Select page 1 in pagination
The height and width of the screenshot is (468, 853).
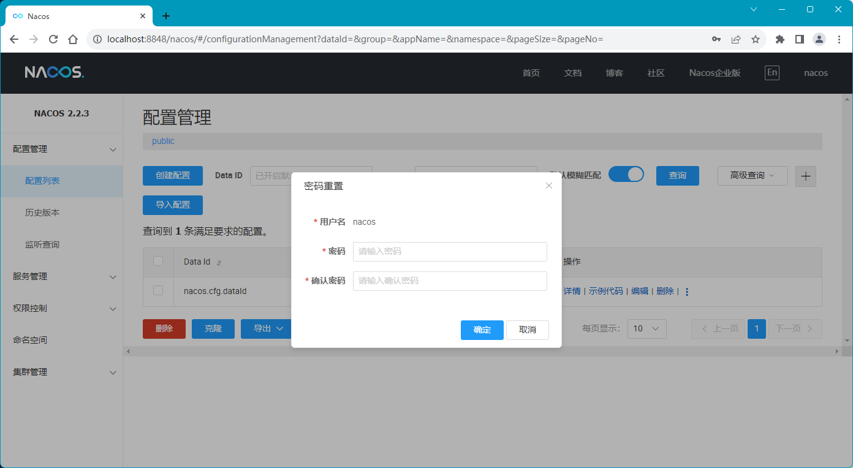point(757,328)
